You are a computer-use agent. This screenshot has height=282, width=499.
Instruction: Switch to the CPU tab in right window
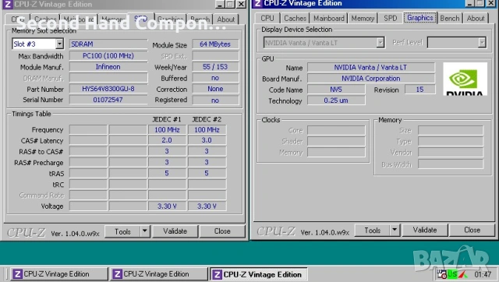click(x=267, y=18)
